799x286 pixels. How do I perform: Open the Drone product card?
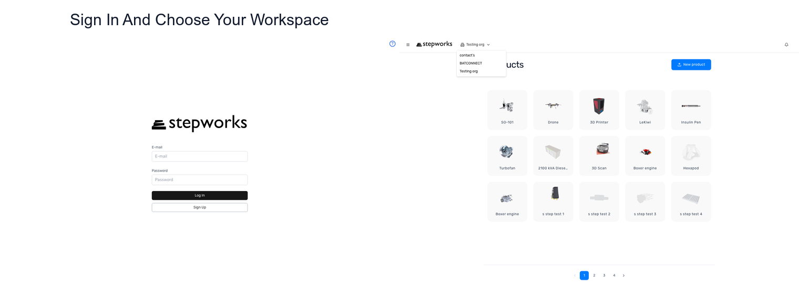pos(553,110)
